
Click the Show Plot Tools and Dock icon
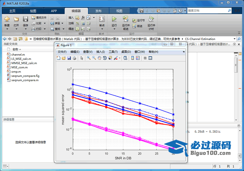pos(150,58)
